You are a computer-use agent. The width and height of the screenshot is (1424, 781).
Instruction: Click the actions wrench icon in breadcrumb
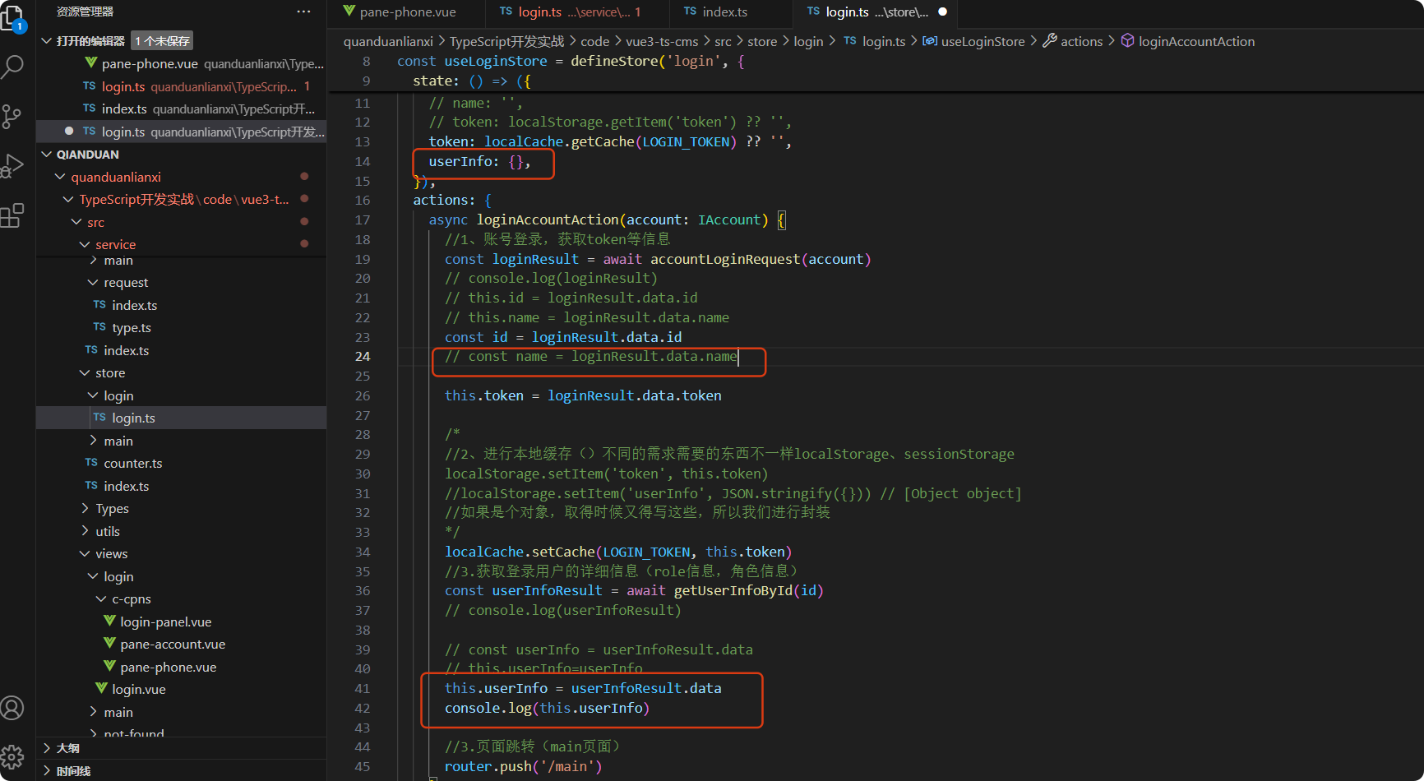[1050, 41]
